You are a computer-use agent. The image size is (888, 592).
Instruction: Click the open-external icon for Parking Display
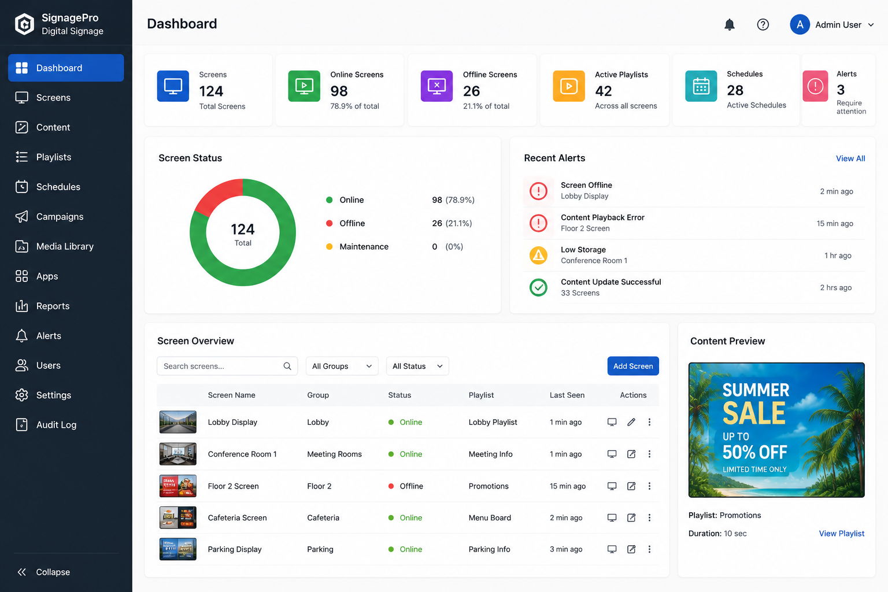click(631, 549)
